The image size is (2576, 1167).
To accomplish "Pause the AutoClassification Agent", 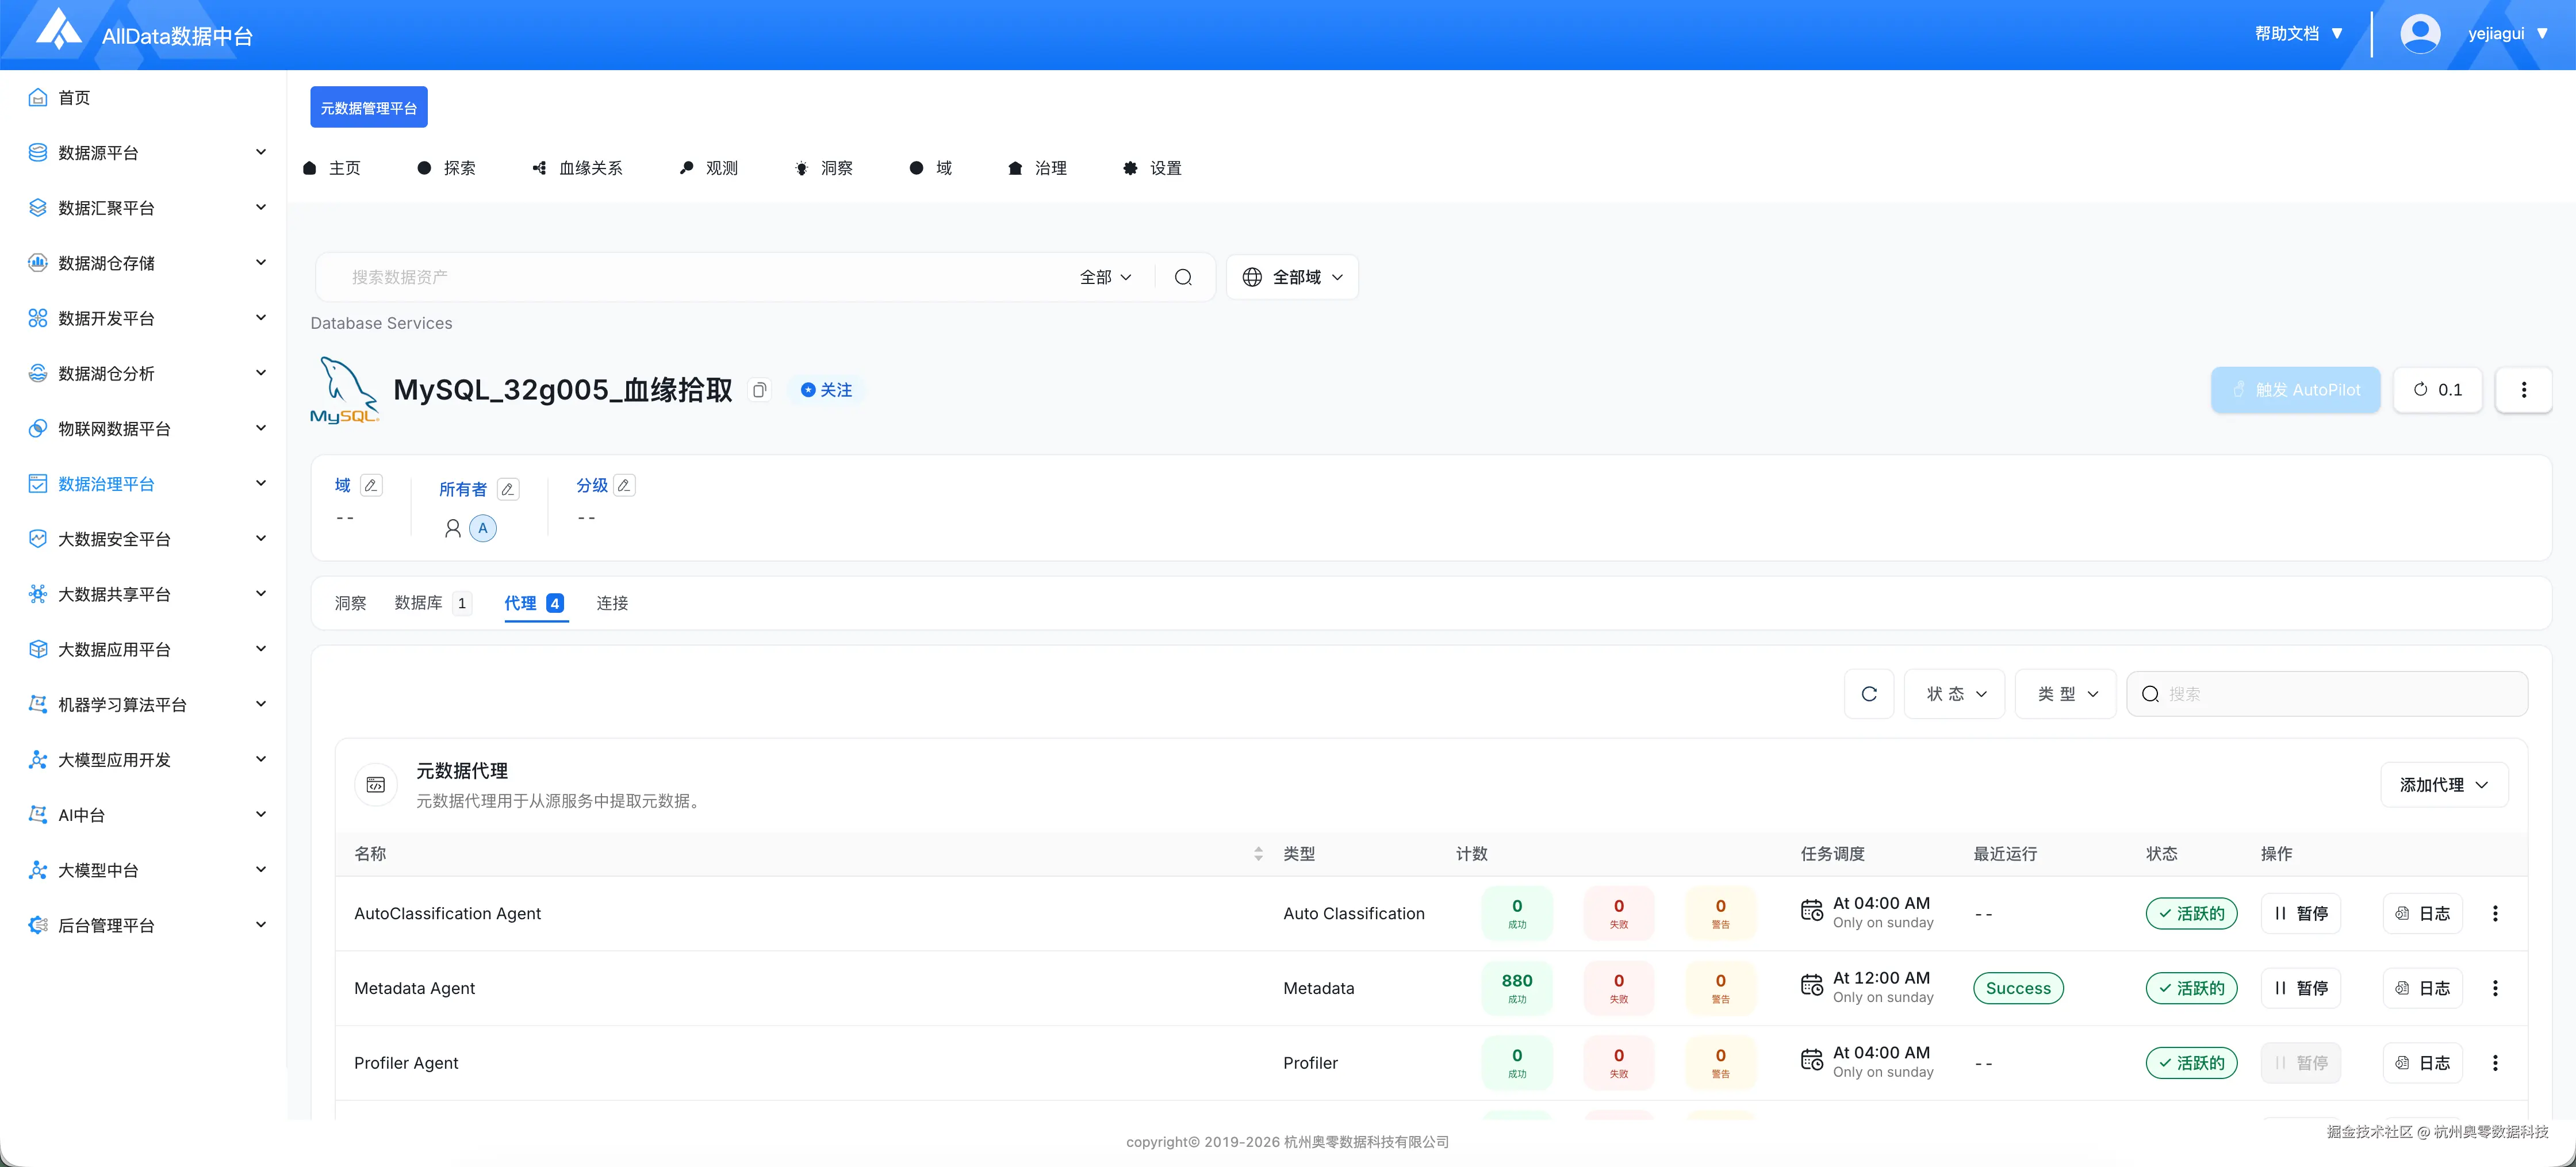I will [2300, 913].
